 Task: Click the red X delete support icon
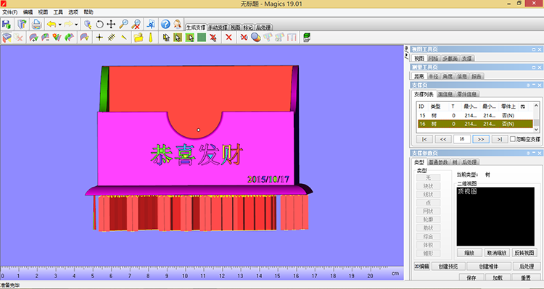pyautogui.click(x=228, y=37)
